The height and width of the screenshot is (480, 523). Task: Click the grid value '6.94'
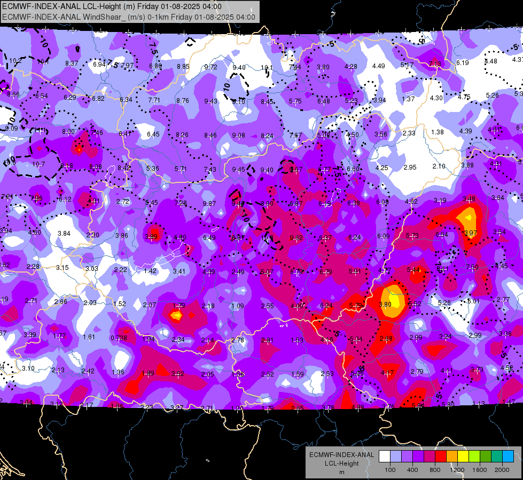99,65
